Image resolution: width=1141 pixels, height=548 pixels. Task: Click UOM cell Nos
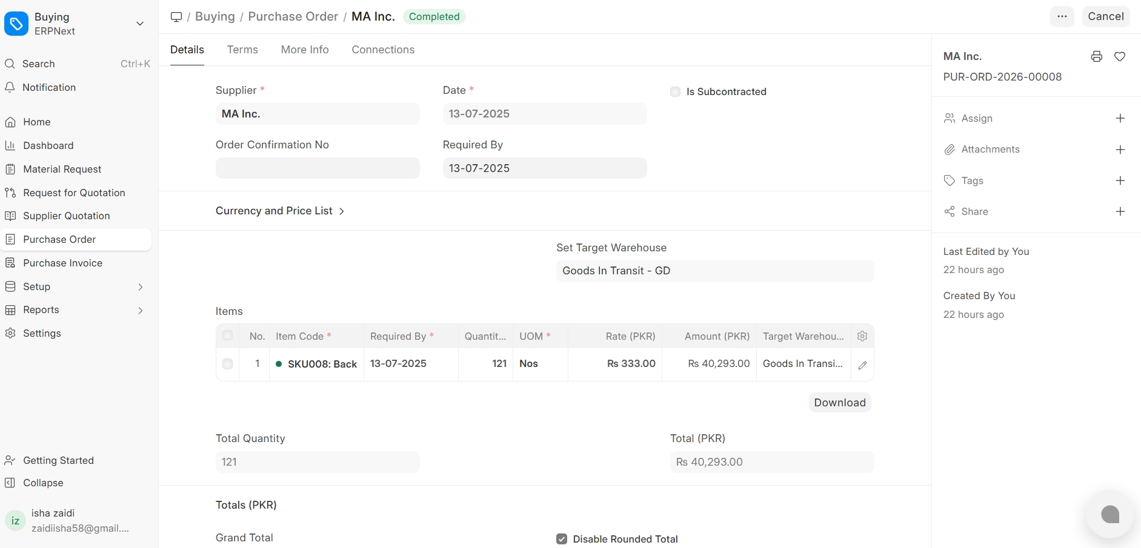541,364
